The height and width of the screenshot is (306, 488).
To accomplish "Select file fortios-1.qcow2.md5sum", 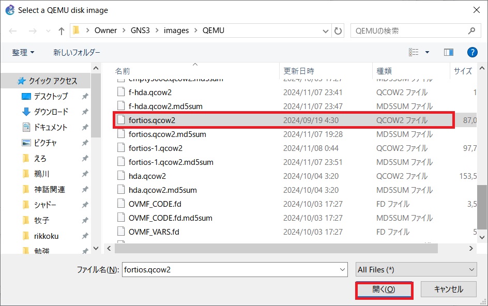I will pos(171,162).
